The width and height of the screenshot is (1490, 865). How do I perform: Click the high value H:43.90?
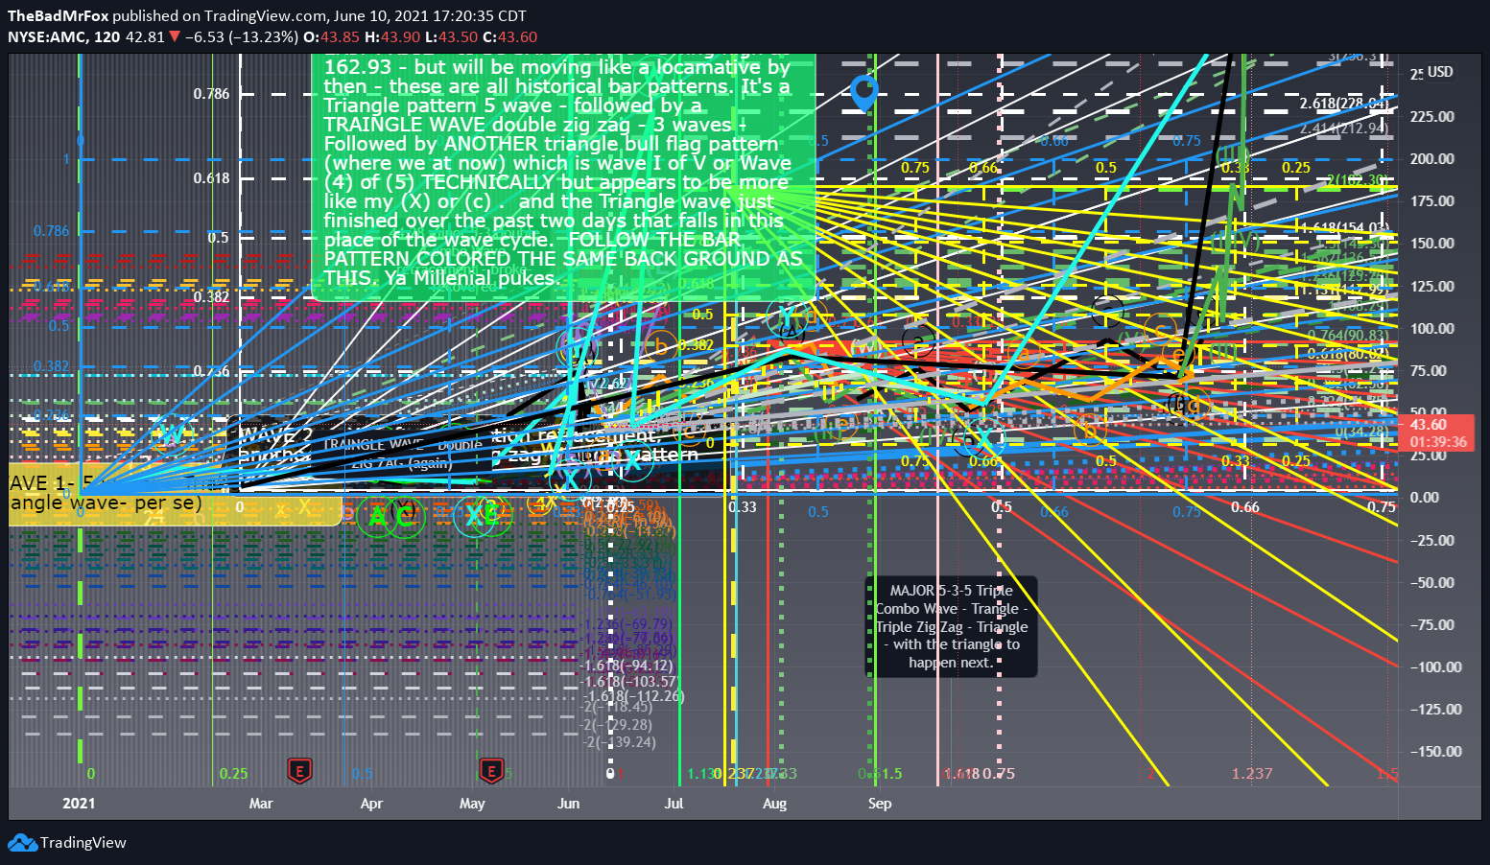click(391, 37)
